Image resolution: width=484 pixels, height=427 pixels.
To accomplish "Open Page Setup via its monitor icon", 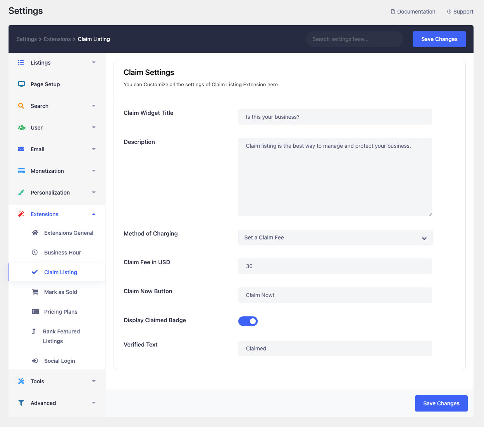I will pos(21,84).
